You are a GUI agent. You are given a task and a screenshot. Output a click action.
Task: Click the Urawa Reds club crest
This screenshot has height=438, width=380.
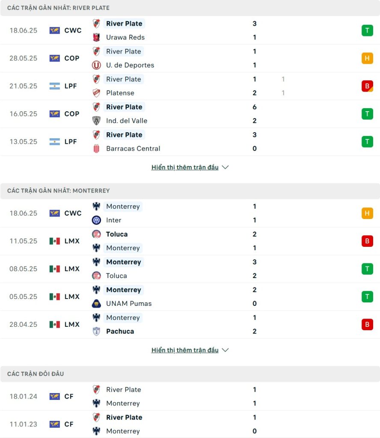96,37
